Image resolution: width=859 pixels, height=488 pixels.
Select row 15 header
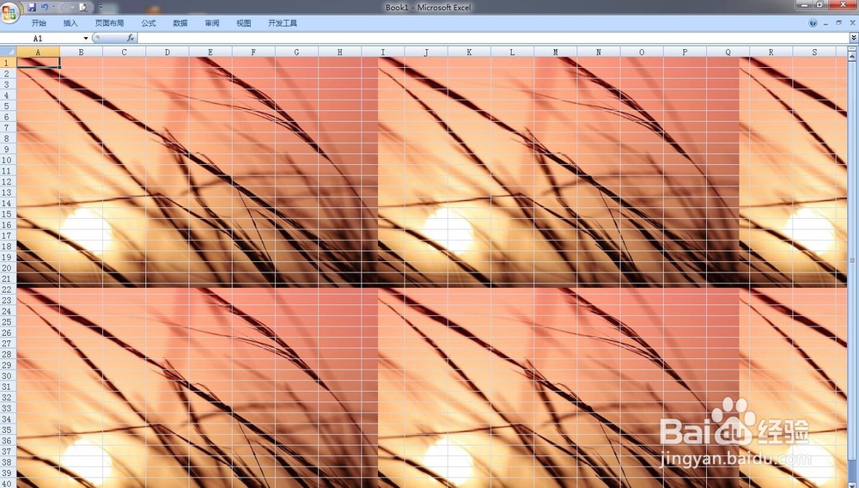(8, 214)
